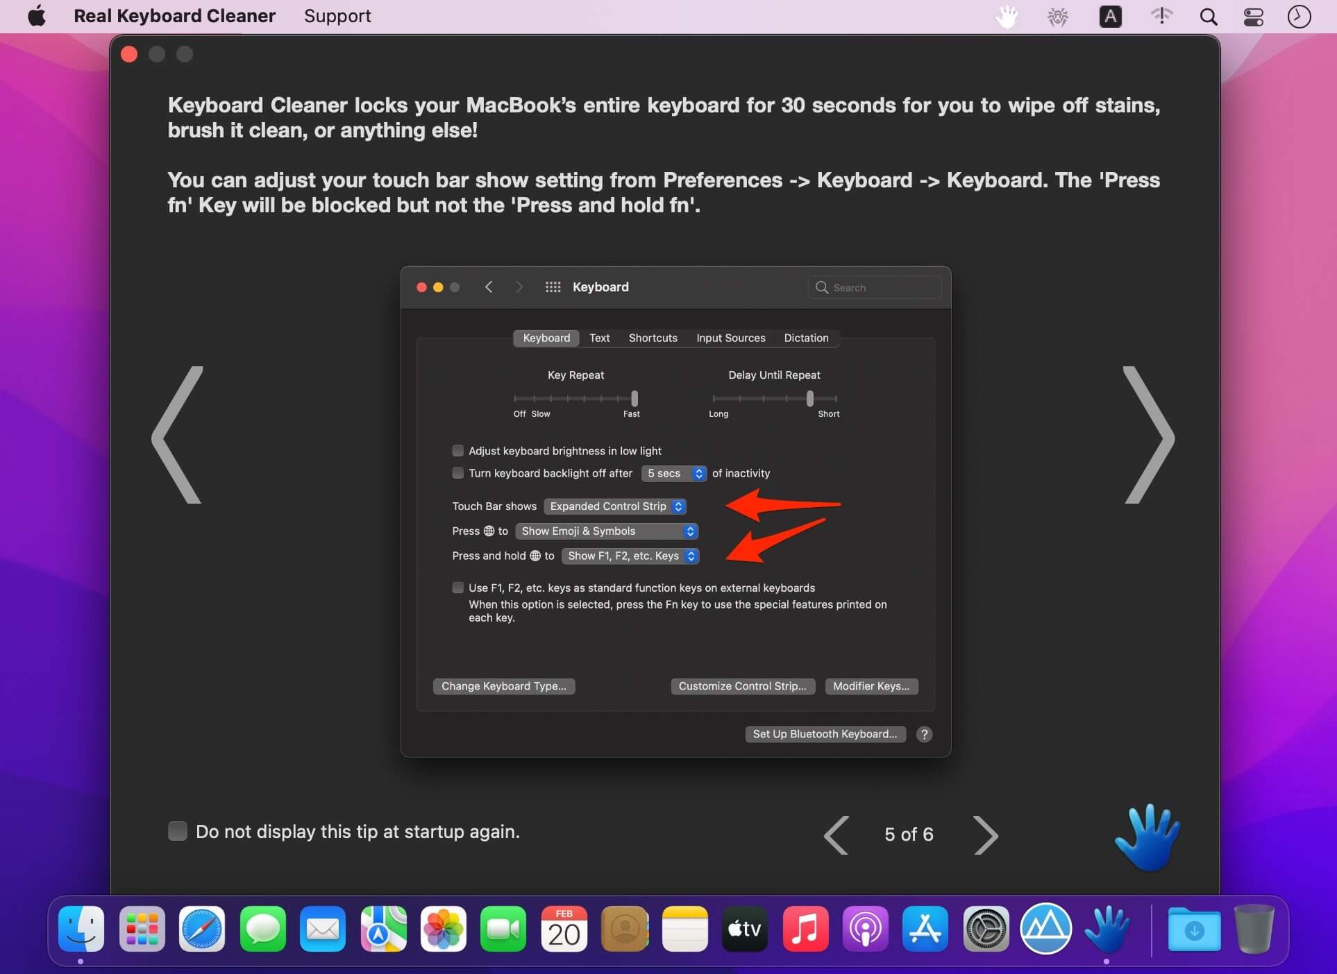Click the hand icon in the menu bar
This screenshot has width=1337, height=974.
click(x=1006, y=17)
